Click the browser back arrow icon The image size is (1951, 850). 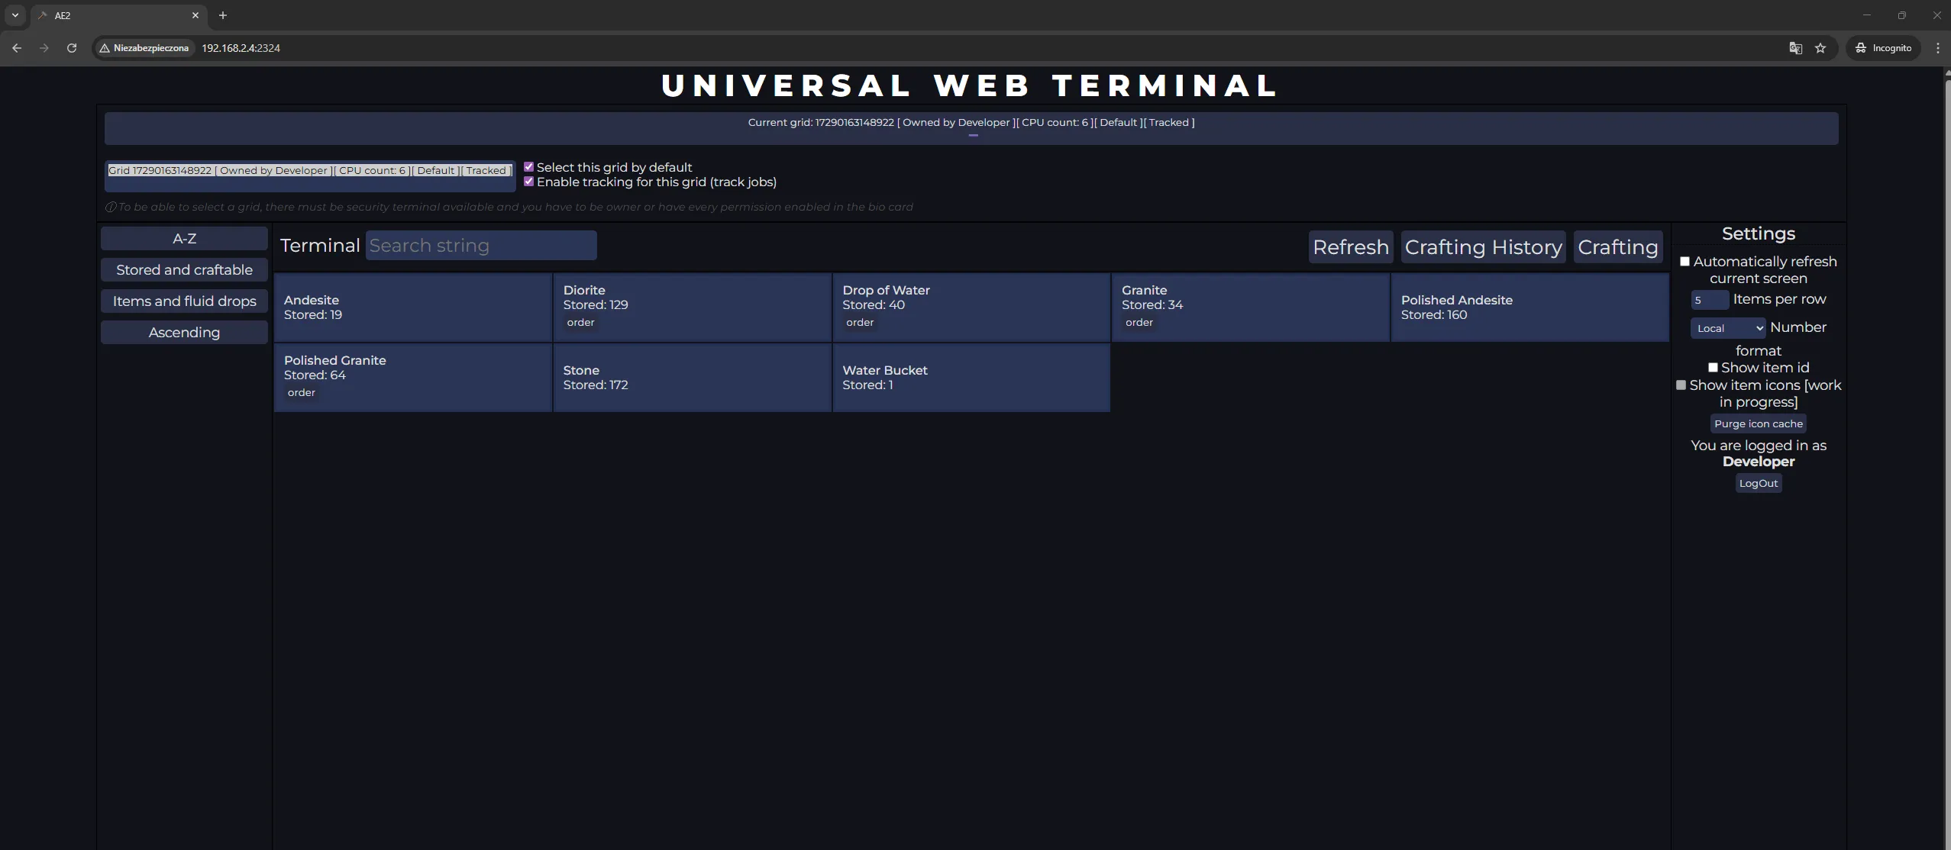click(x=17, y=47)
